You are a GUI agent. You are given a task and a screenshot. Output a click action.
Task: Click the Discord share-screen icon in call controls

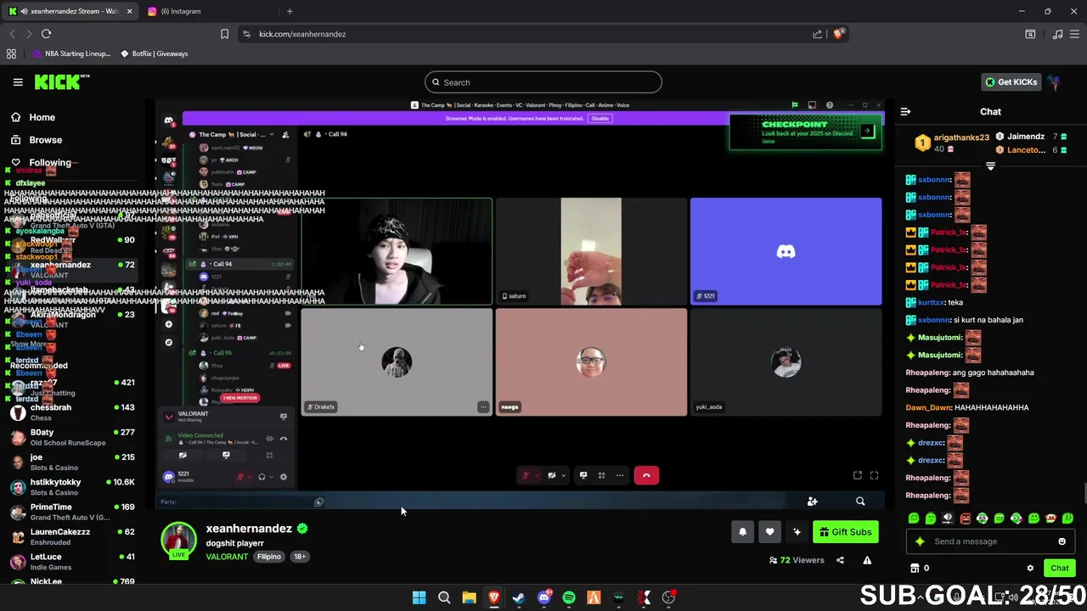583,475
